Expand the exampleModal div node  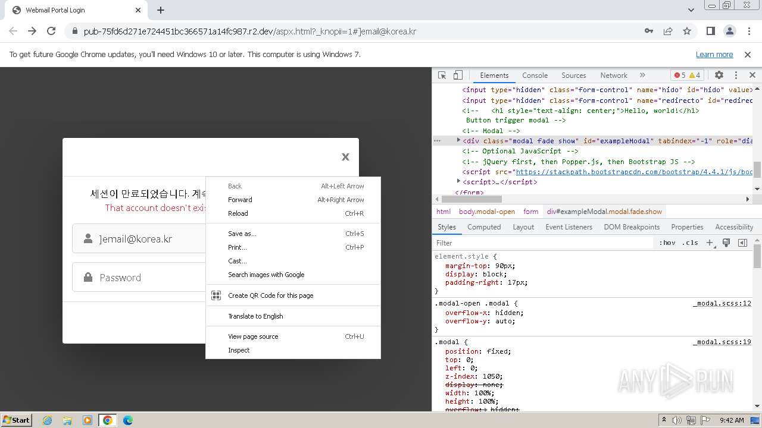pyautogui.click(x=458, y=140)
